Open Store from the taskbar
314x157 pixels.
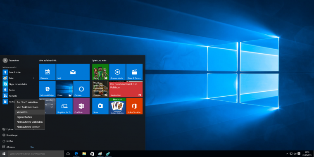coord(92,154)
